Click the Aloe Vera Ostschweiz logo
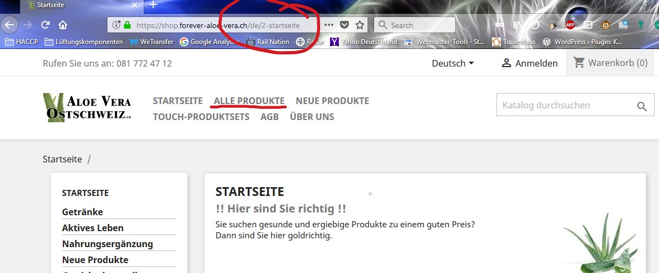 [x=87, y=107]
